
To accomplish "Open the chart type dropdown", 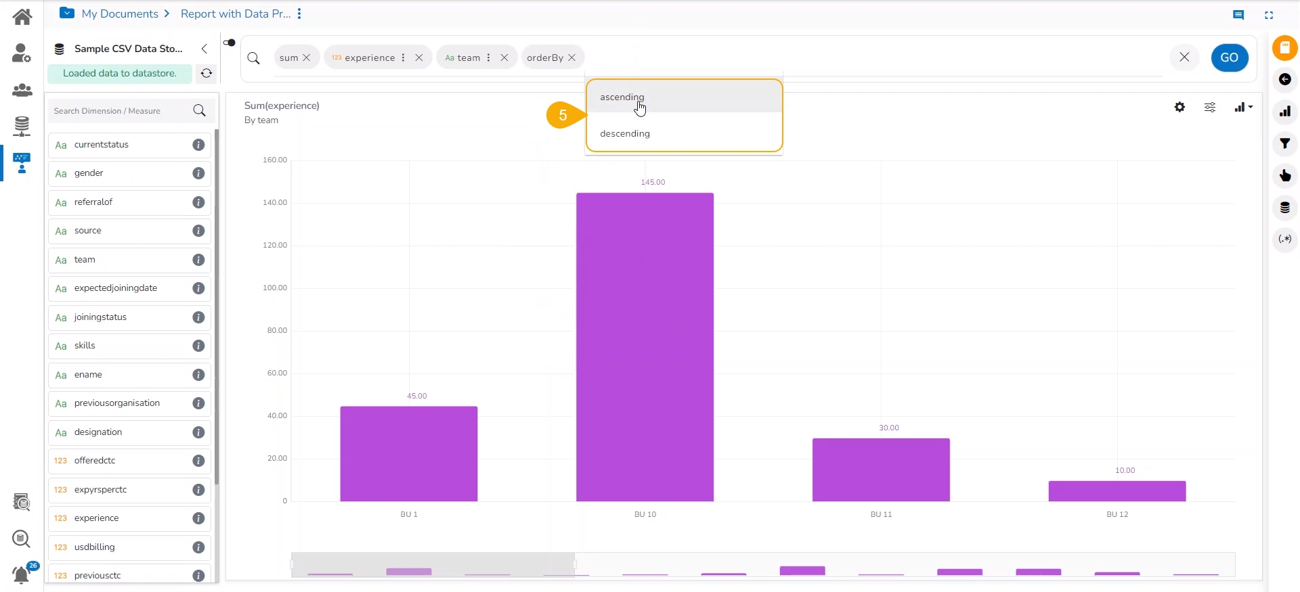I will (x=1243, y=107).
